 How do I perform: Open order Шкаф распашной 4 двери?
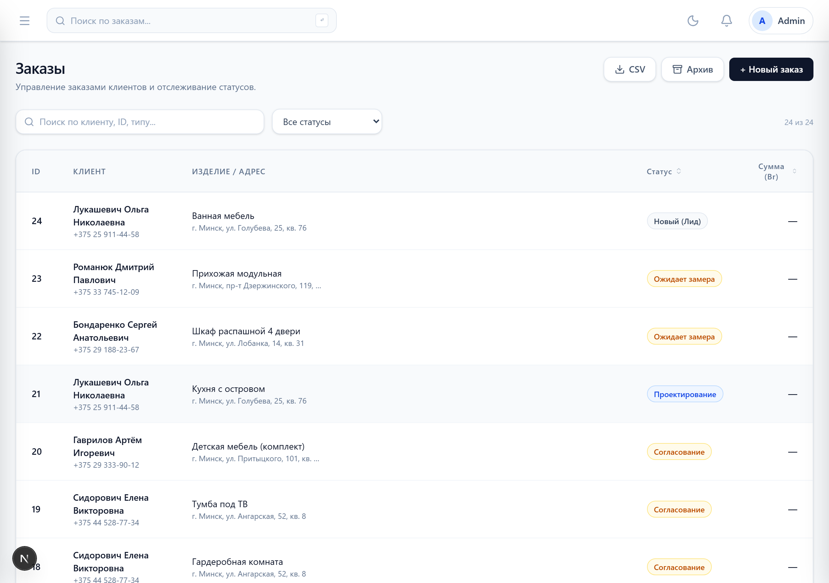(x=246, y=331)
